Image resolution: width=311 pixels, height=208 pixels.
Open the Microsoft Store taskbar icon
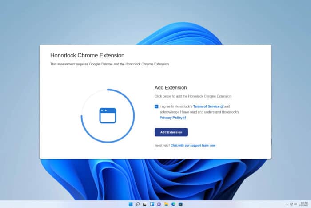180,204
